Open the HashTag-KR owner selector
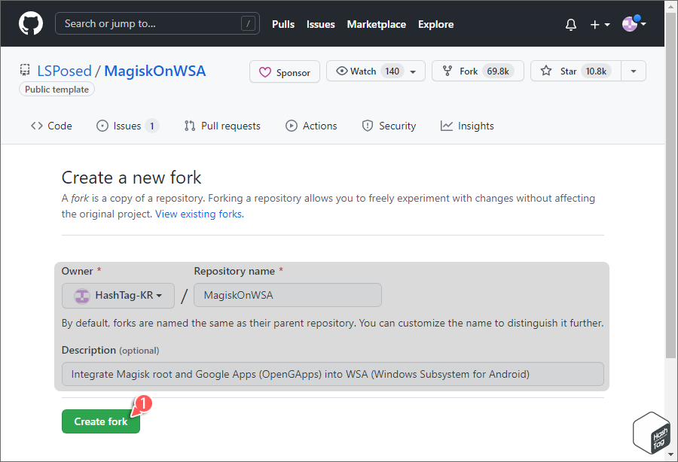678x462 pixels. (x=118, y=295)
